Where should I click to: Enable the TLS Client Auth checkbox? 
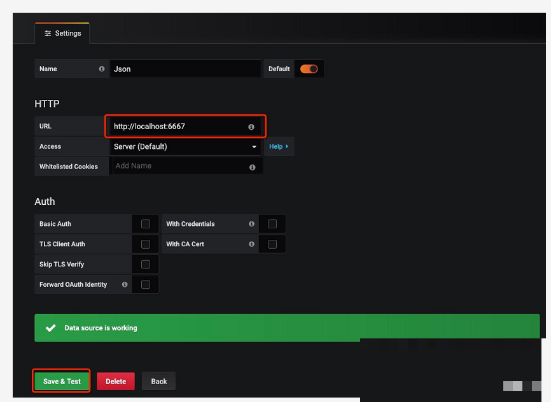coord(146,244)
